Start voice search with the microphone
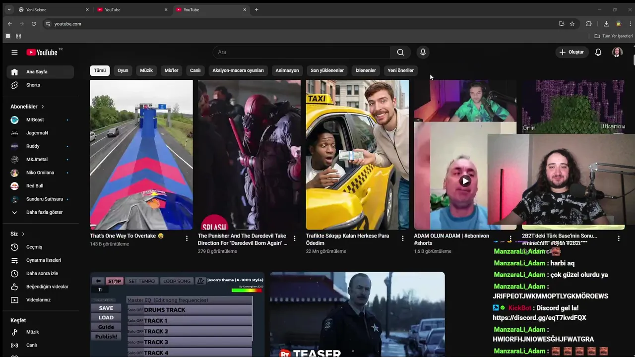 [x=423, y=52]
